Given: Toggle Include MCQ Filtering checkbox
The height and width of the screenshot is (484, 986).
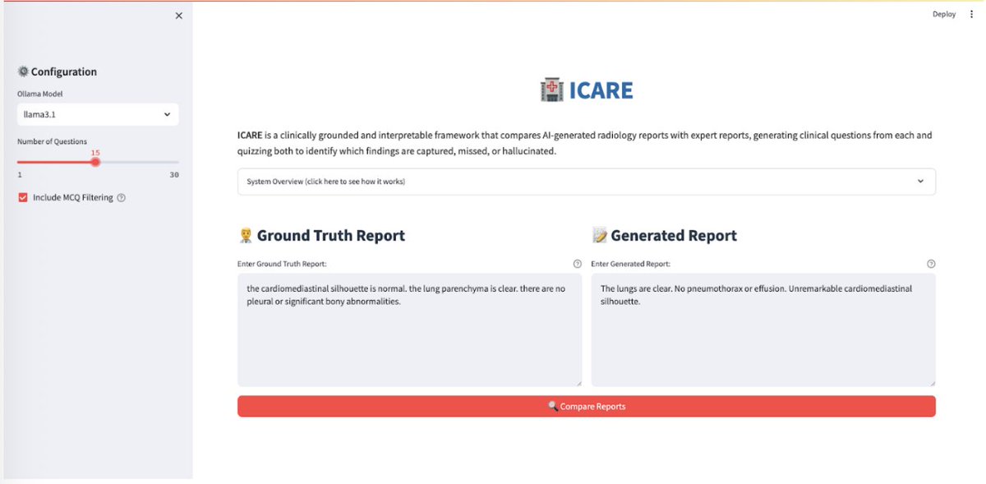Looking at the screenshot, I should 23,197.
